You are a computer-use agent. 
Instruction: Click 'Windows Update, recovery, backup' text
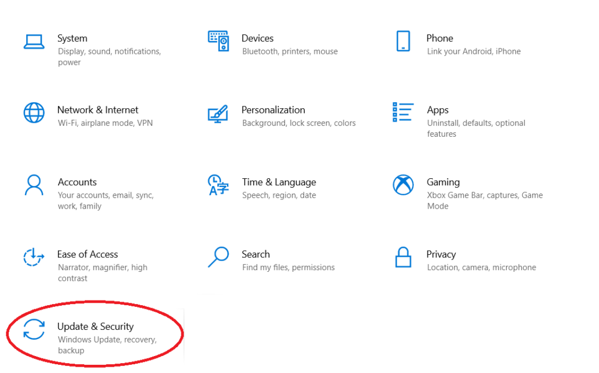point(107,345)
